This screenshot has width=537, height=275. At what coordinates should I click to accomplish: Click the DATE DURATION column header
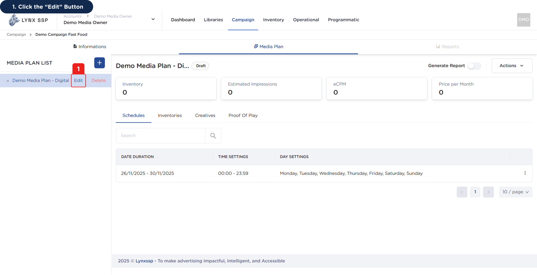point(137,157)
